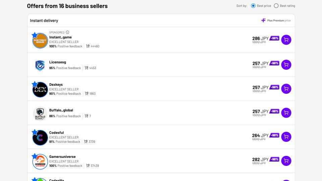Image resolution: width=322 pixels, height=181 pixels.
Task: Add Dexkeys offer to cart
Action: [x=286, y=88]
